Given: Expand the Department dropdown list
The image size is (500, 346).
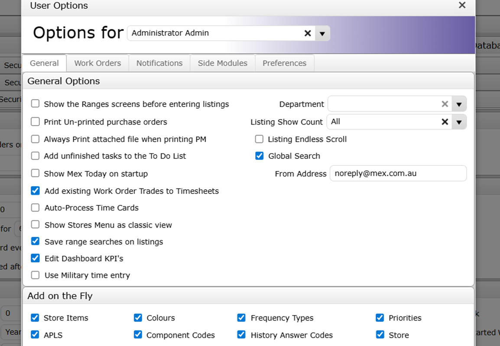Looking at the screenshot, I should (x=459, y=104).
